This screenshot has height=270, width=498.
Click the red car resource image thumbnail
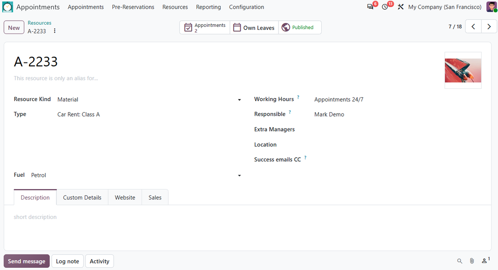[x=463, y=70]
